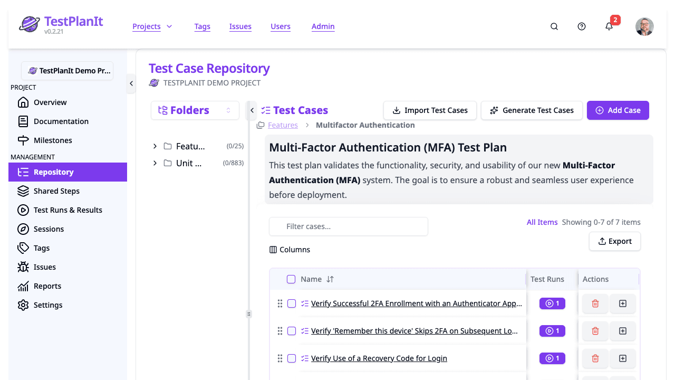This screenshot has width=675, height=380.
Task: Select the Repository icon in the sidebar
Action: coord(23,172)
